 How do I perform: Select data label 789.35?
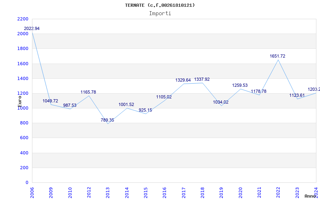[x=107, y=120]
